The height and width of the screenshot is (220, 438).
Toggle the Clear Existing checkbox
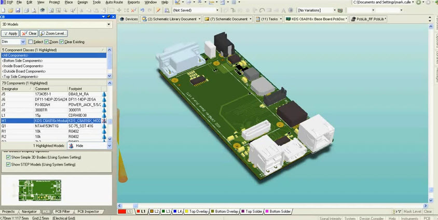click(x=61, y=42)
